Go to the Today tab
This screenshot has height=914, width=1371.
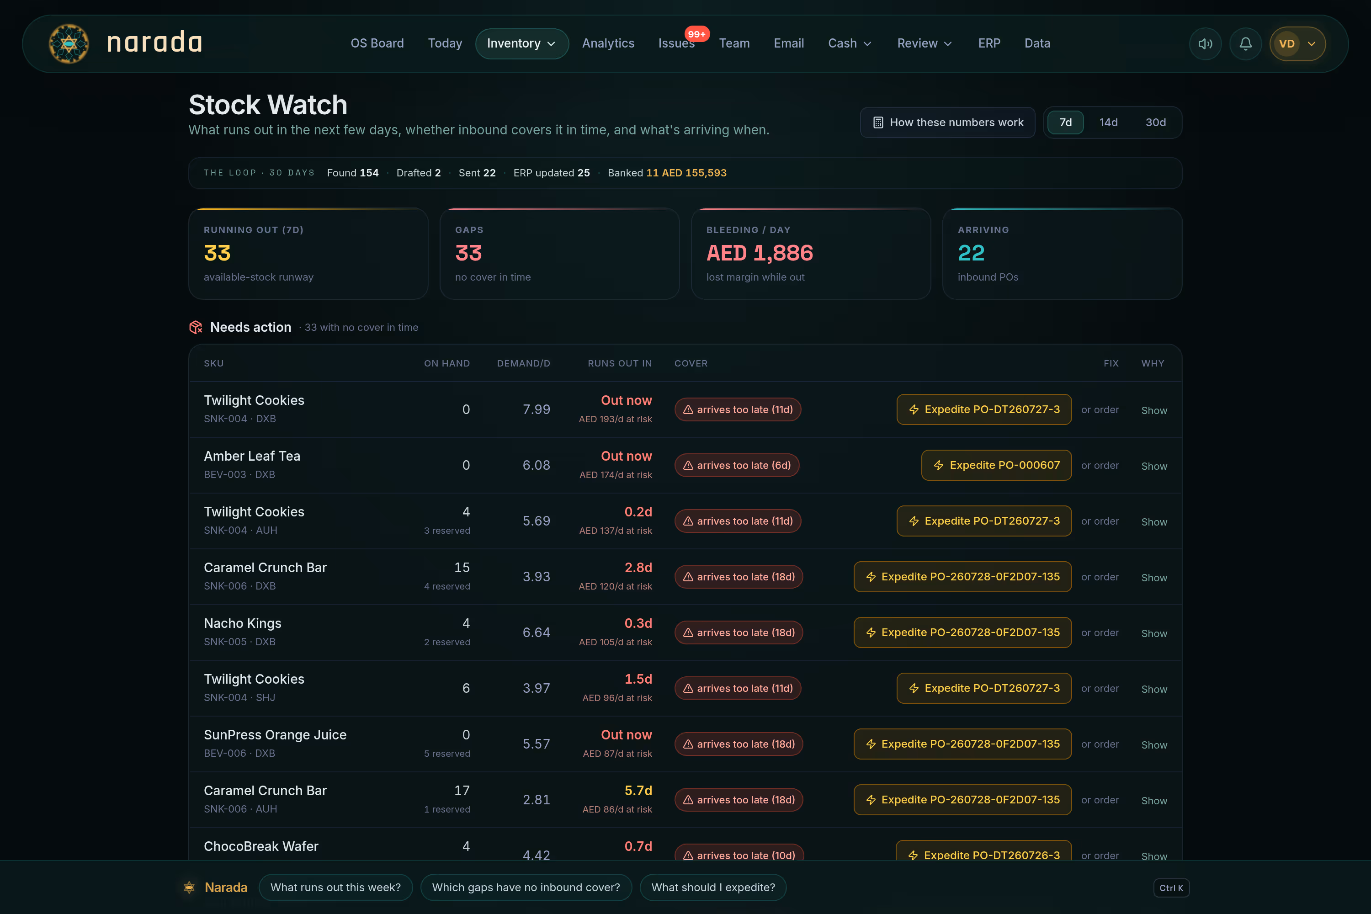pyautogui.click(x=445, y=44)
